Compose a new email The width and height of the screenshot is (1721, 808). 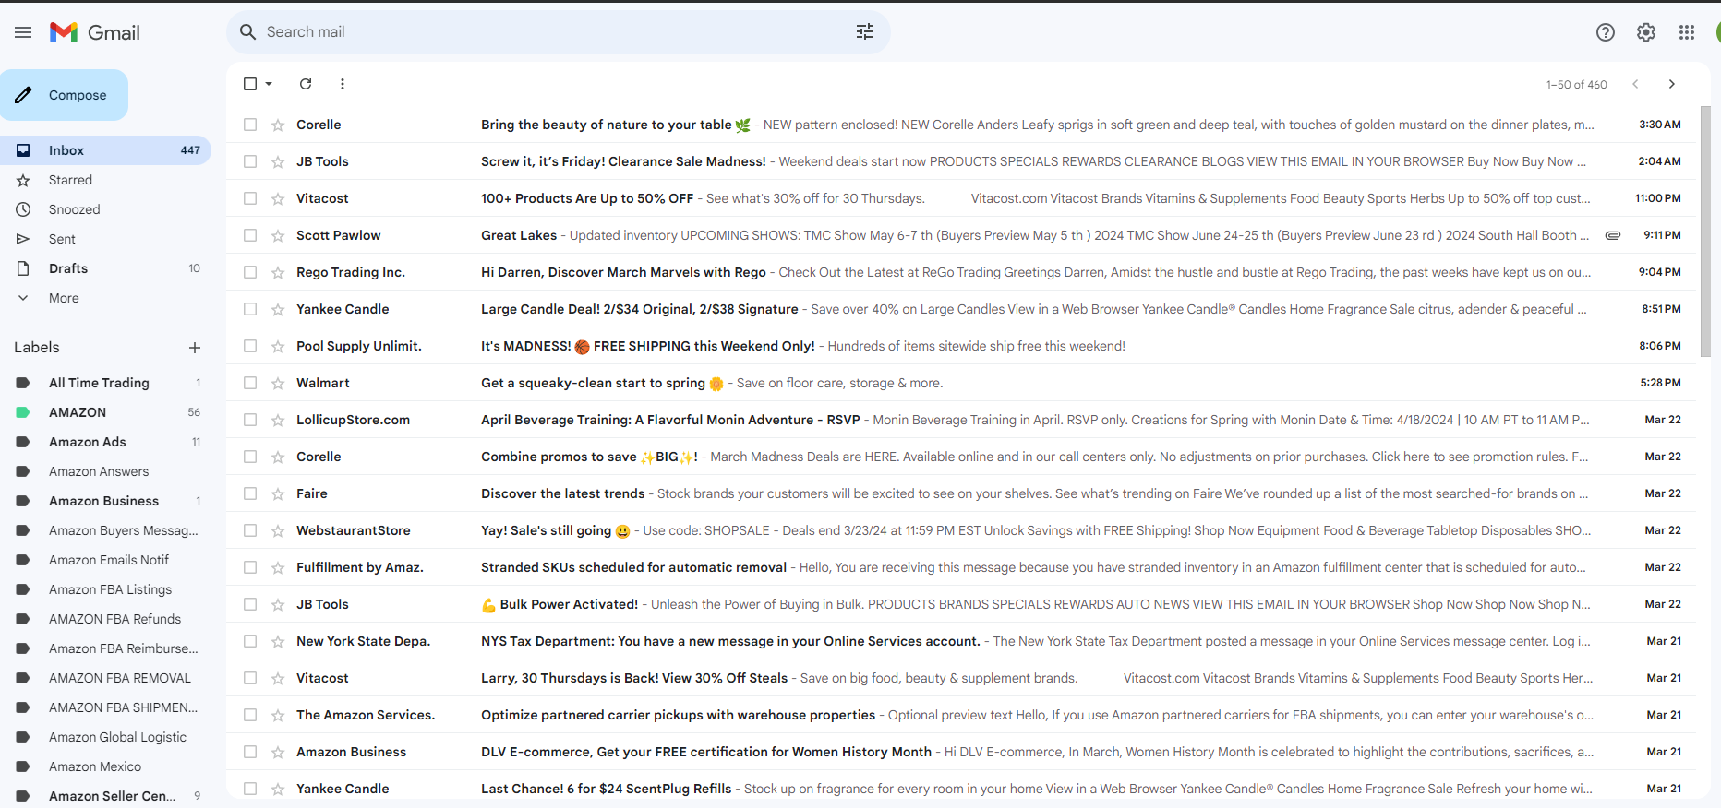pyautogui.click(x=64, y=95)
